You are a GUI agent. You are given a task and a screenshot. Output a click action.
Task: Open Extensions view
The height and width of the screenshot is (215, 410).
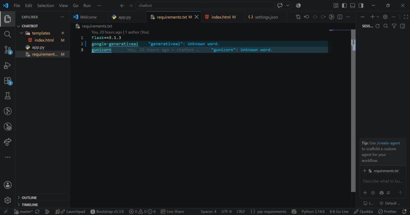(8, 81)
